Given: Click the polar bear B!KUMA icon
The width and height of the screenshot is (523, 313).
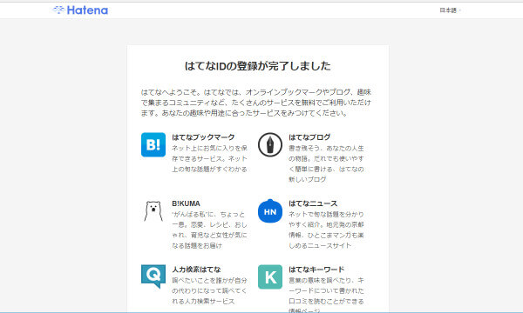Looking at the screenshot, I should (x=153, y=211).
